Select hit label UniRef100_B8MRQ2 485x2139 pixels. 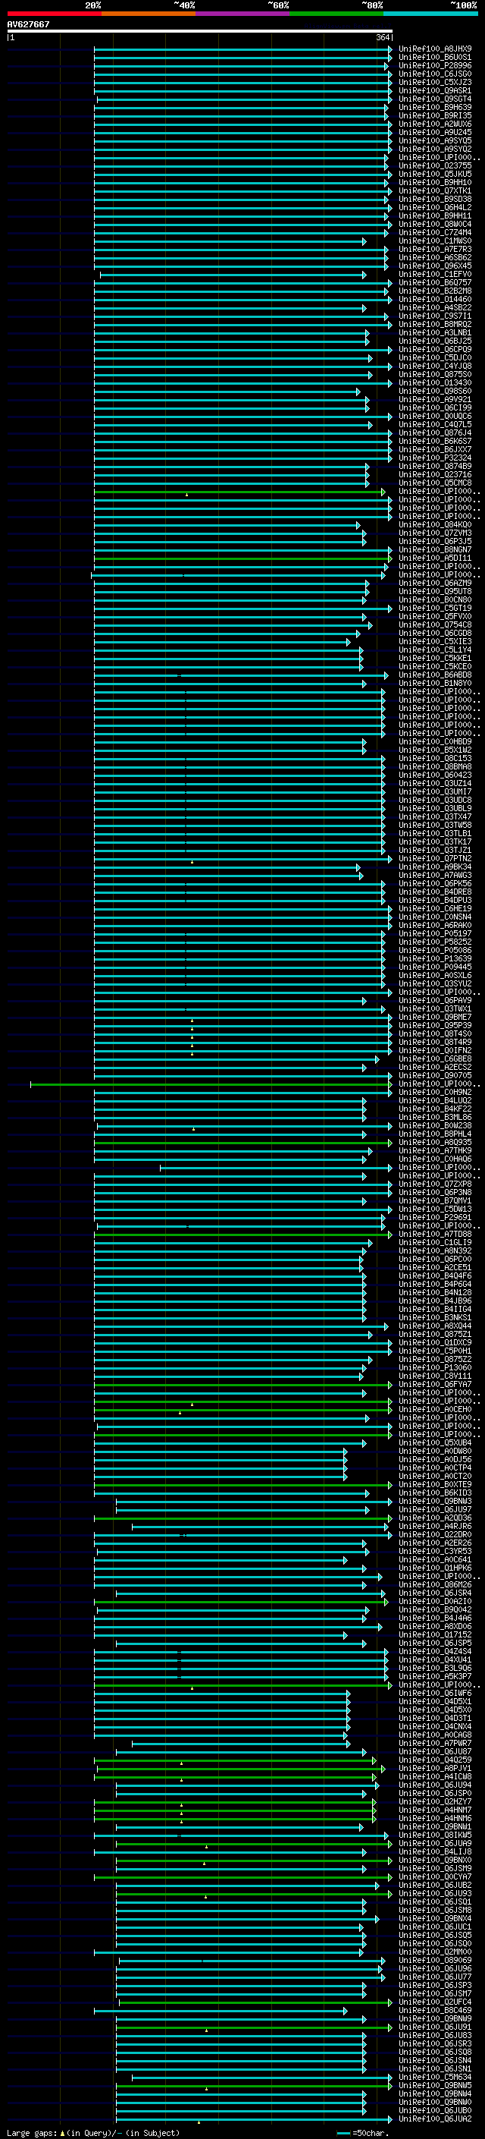click(x=435, y=324)
